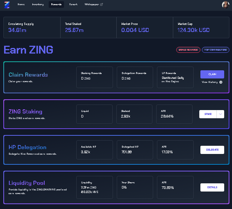Click the Liquid 0 value box
232x209 pixels.
pyautogui.click(x=94, y=114)
